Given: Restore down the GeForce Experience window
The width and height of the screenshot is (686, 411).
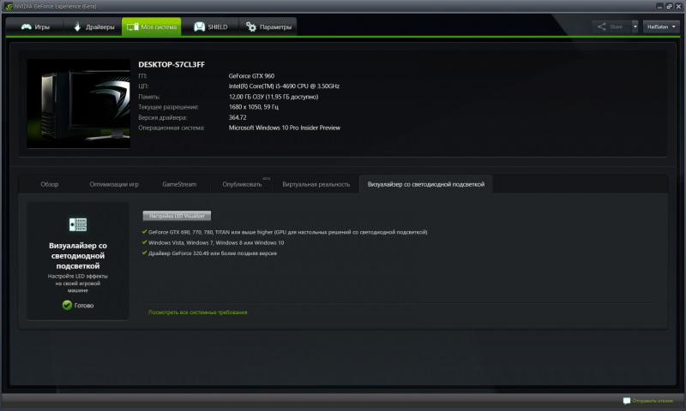Looking at the screenshot, I should [x=670, y=6].
